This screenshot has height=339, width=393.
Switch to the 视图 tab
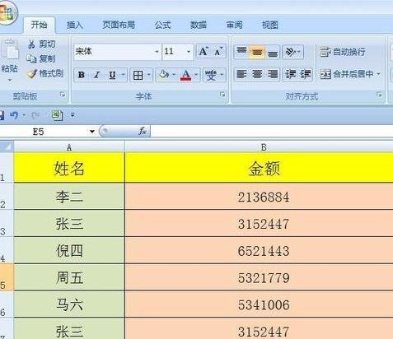pos(270,25)
